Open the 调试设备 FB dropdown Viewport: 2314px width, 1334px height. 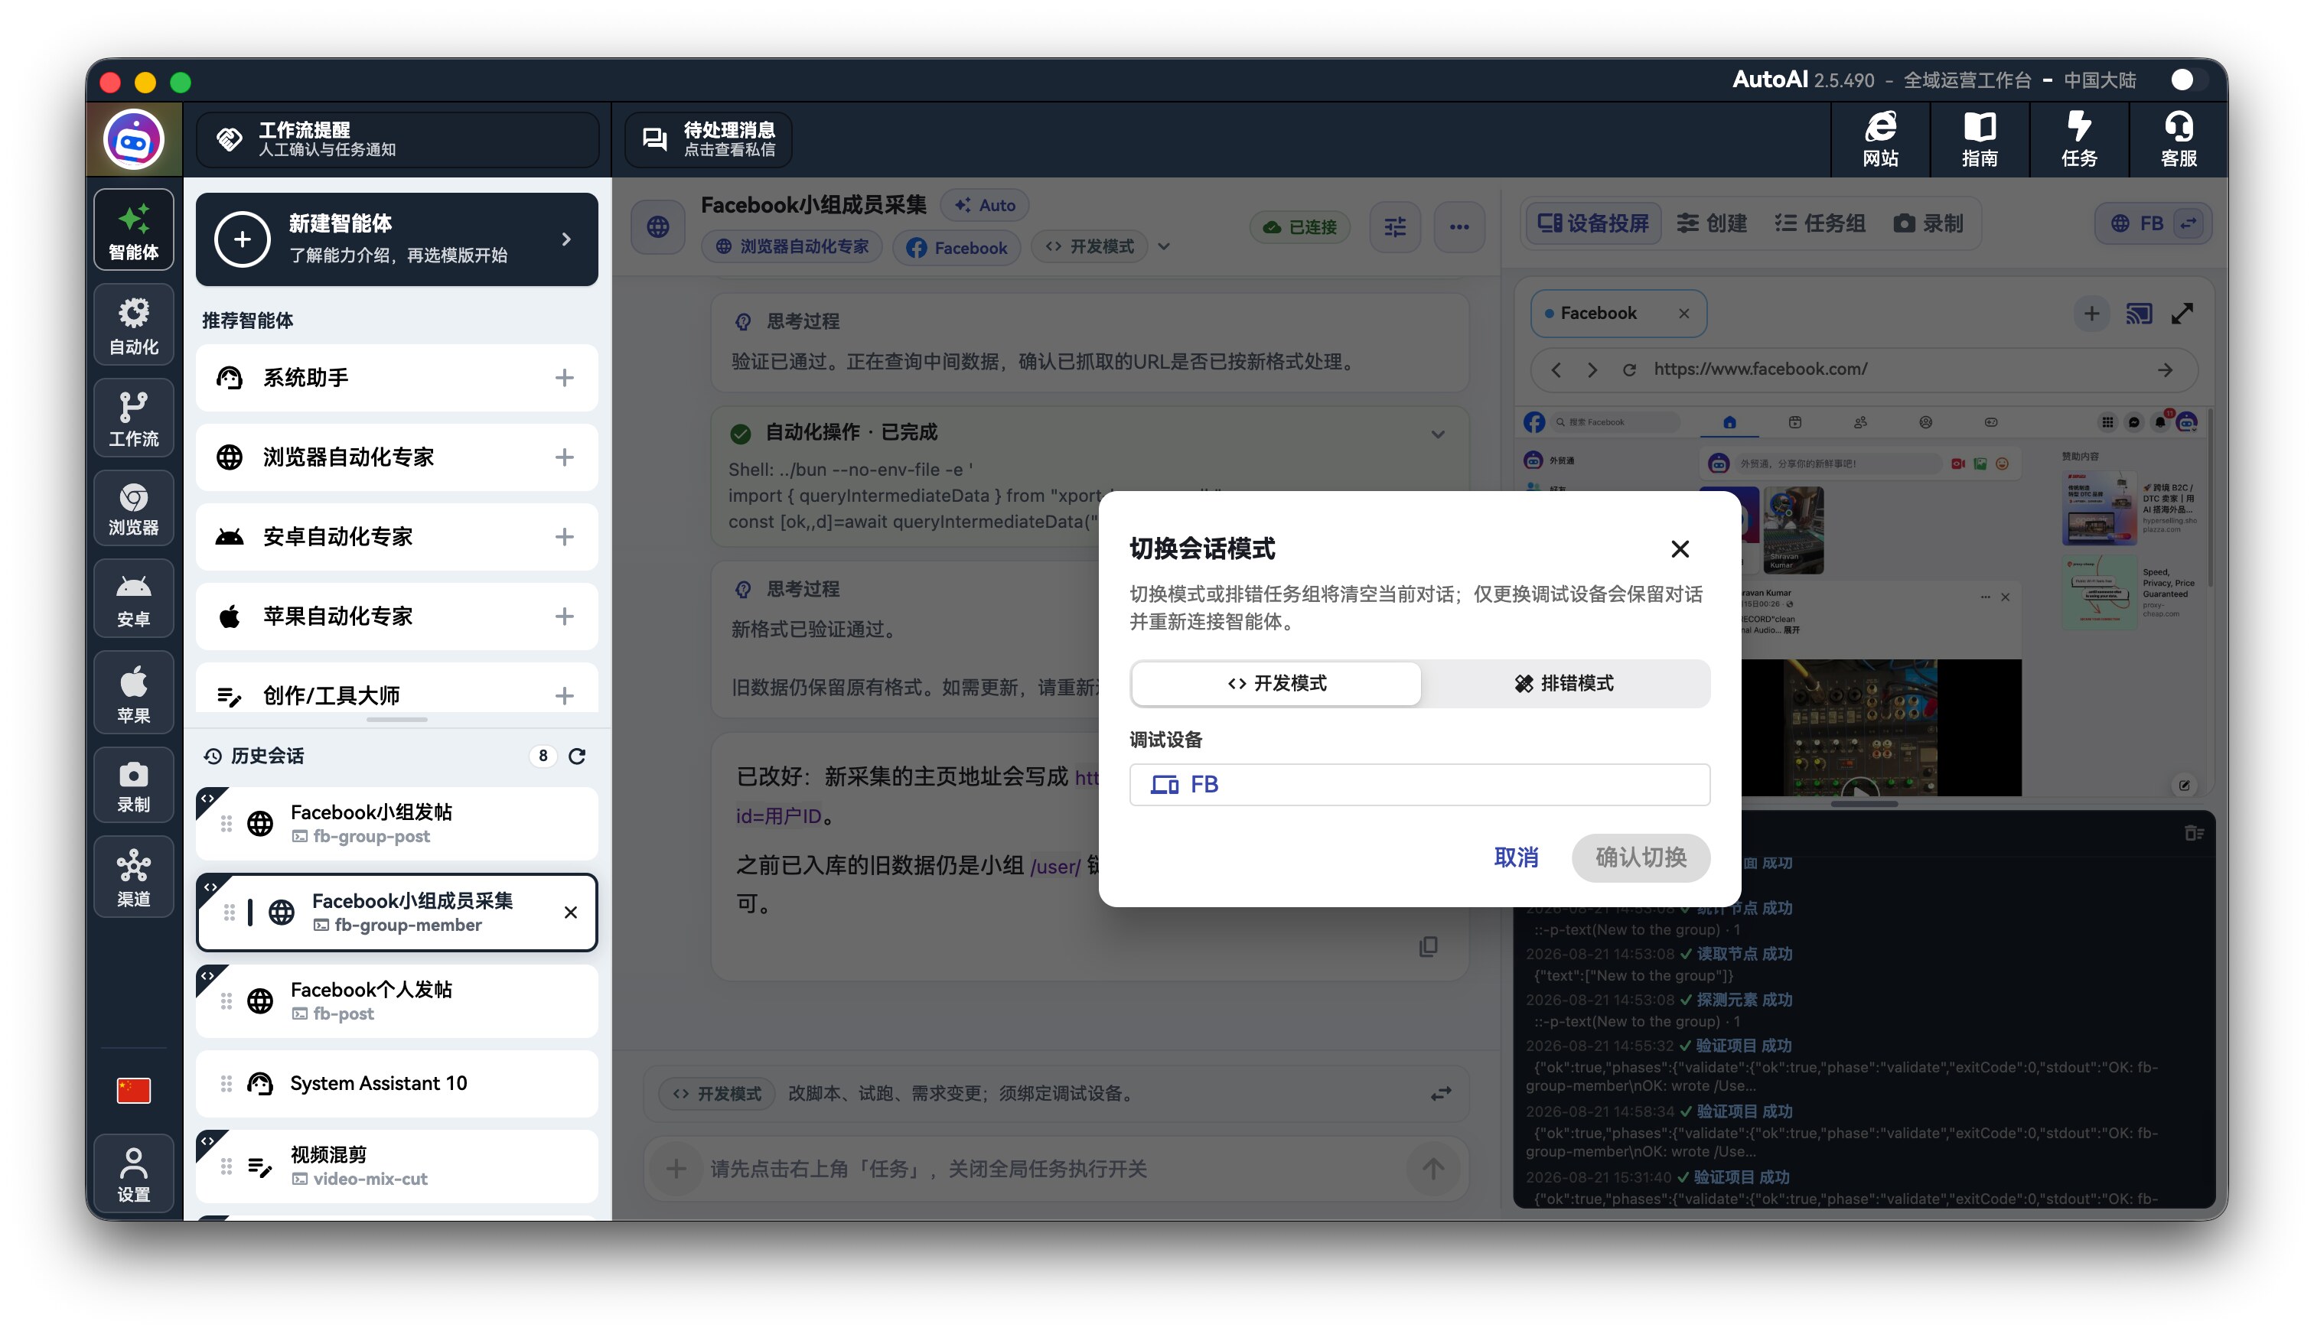click(x=1419, y=784)
